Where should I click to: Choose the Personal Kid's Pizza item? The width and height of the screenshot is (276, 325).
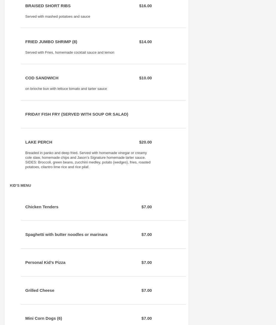pos(45,262)
